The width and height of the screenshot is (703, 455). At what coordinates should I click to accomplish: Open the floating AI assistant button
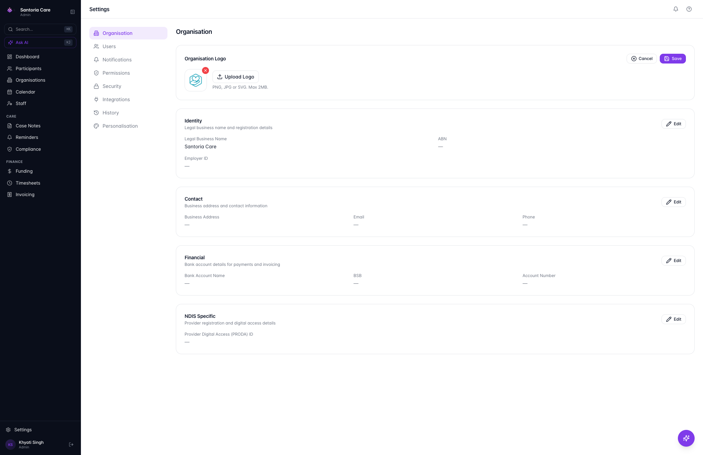[686, 438]
